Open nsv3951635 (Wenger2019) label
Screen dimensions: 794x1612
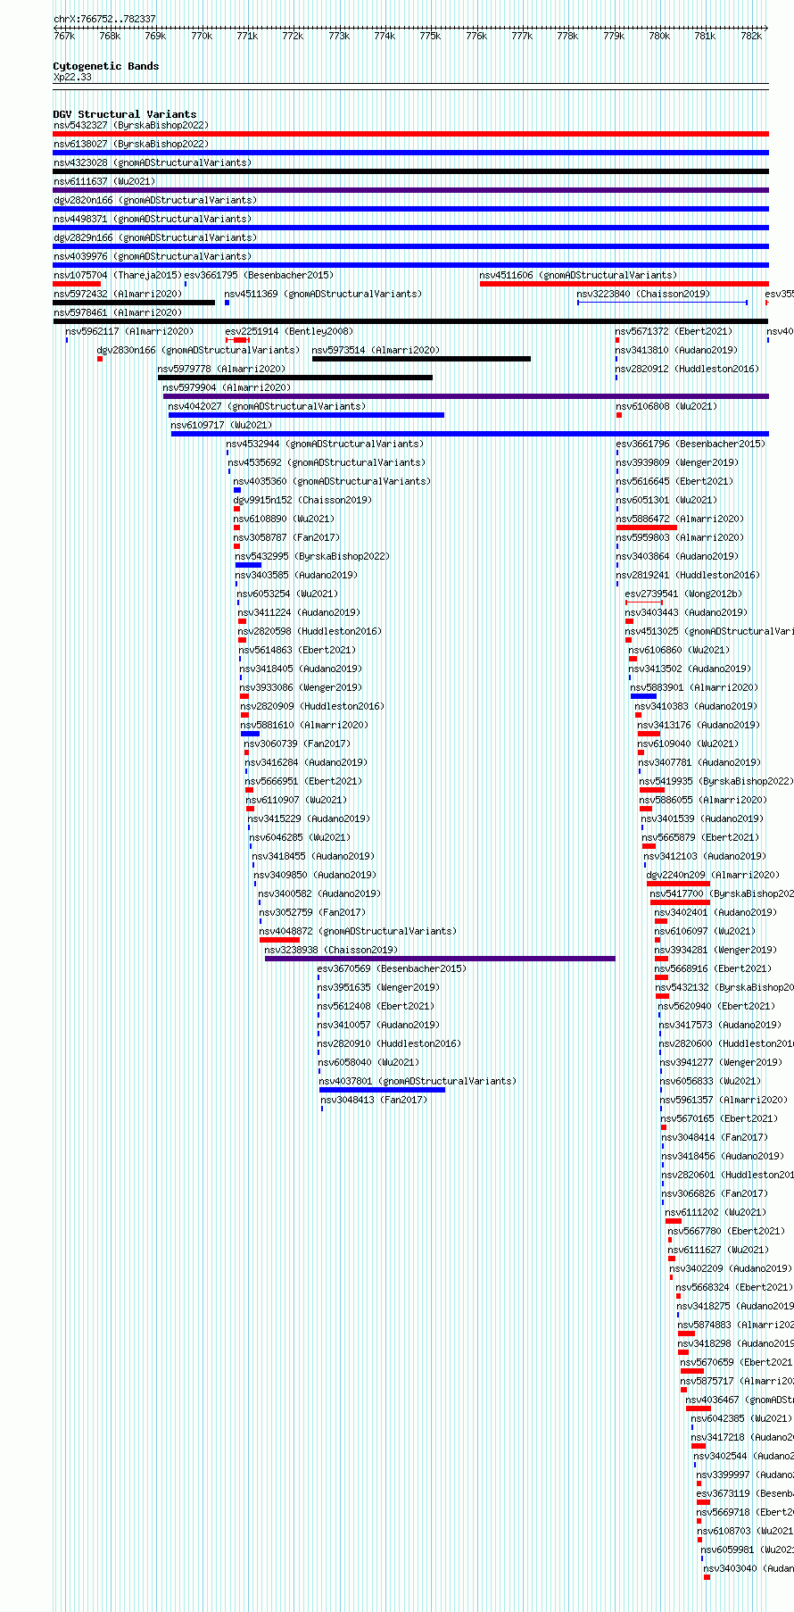[x=378, y=987]
